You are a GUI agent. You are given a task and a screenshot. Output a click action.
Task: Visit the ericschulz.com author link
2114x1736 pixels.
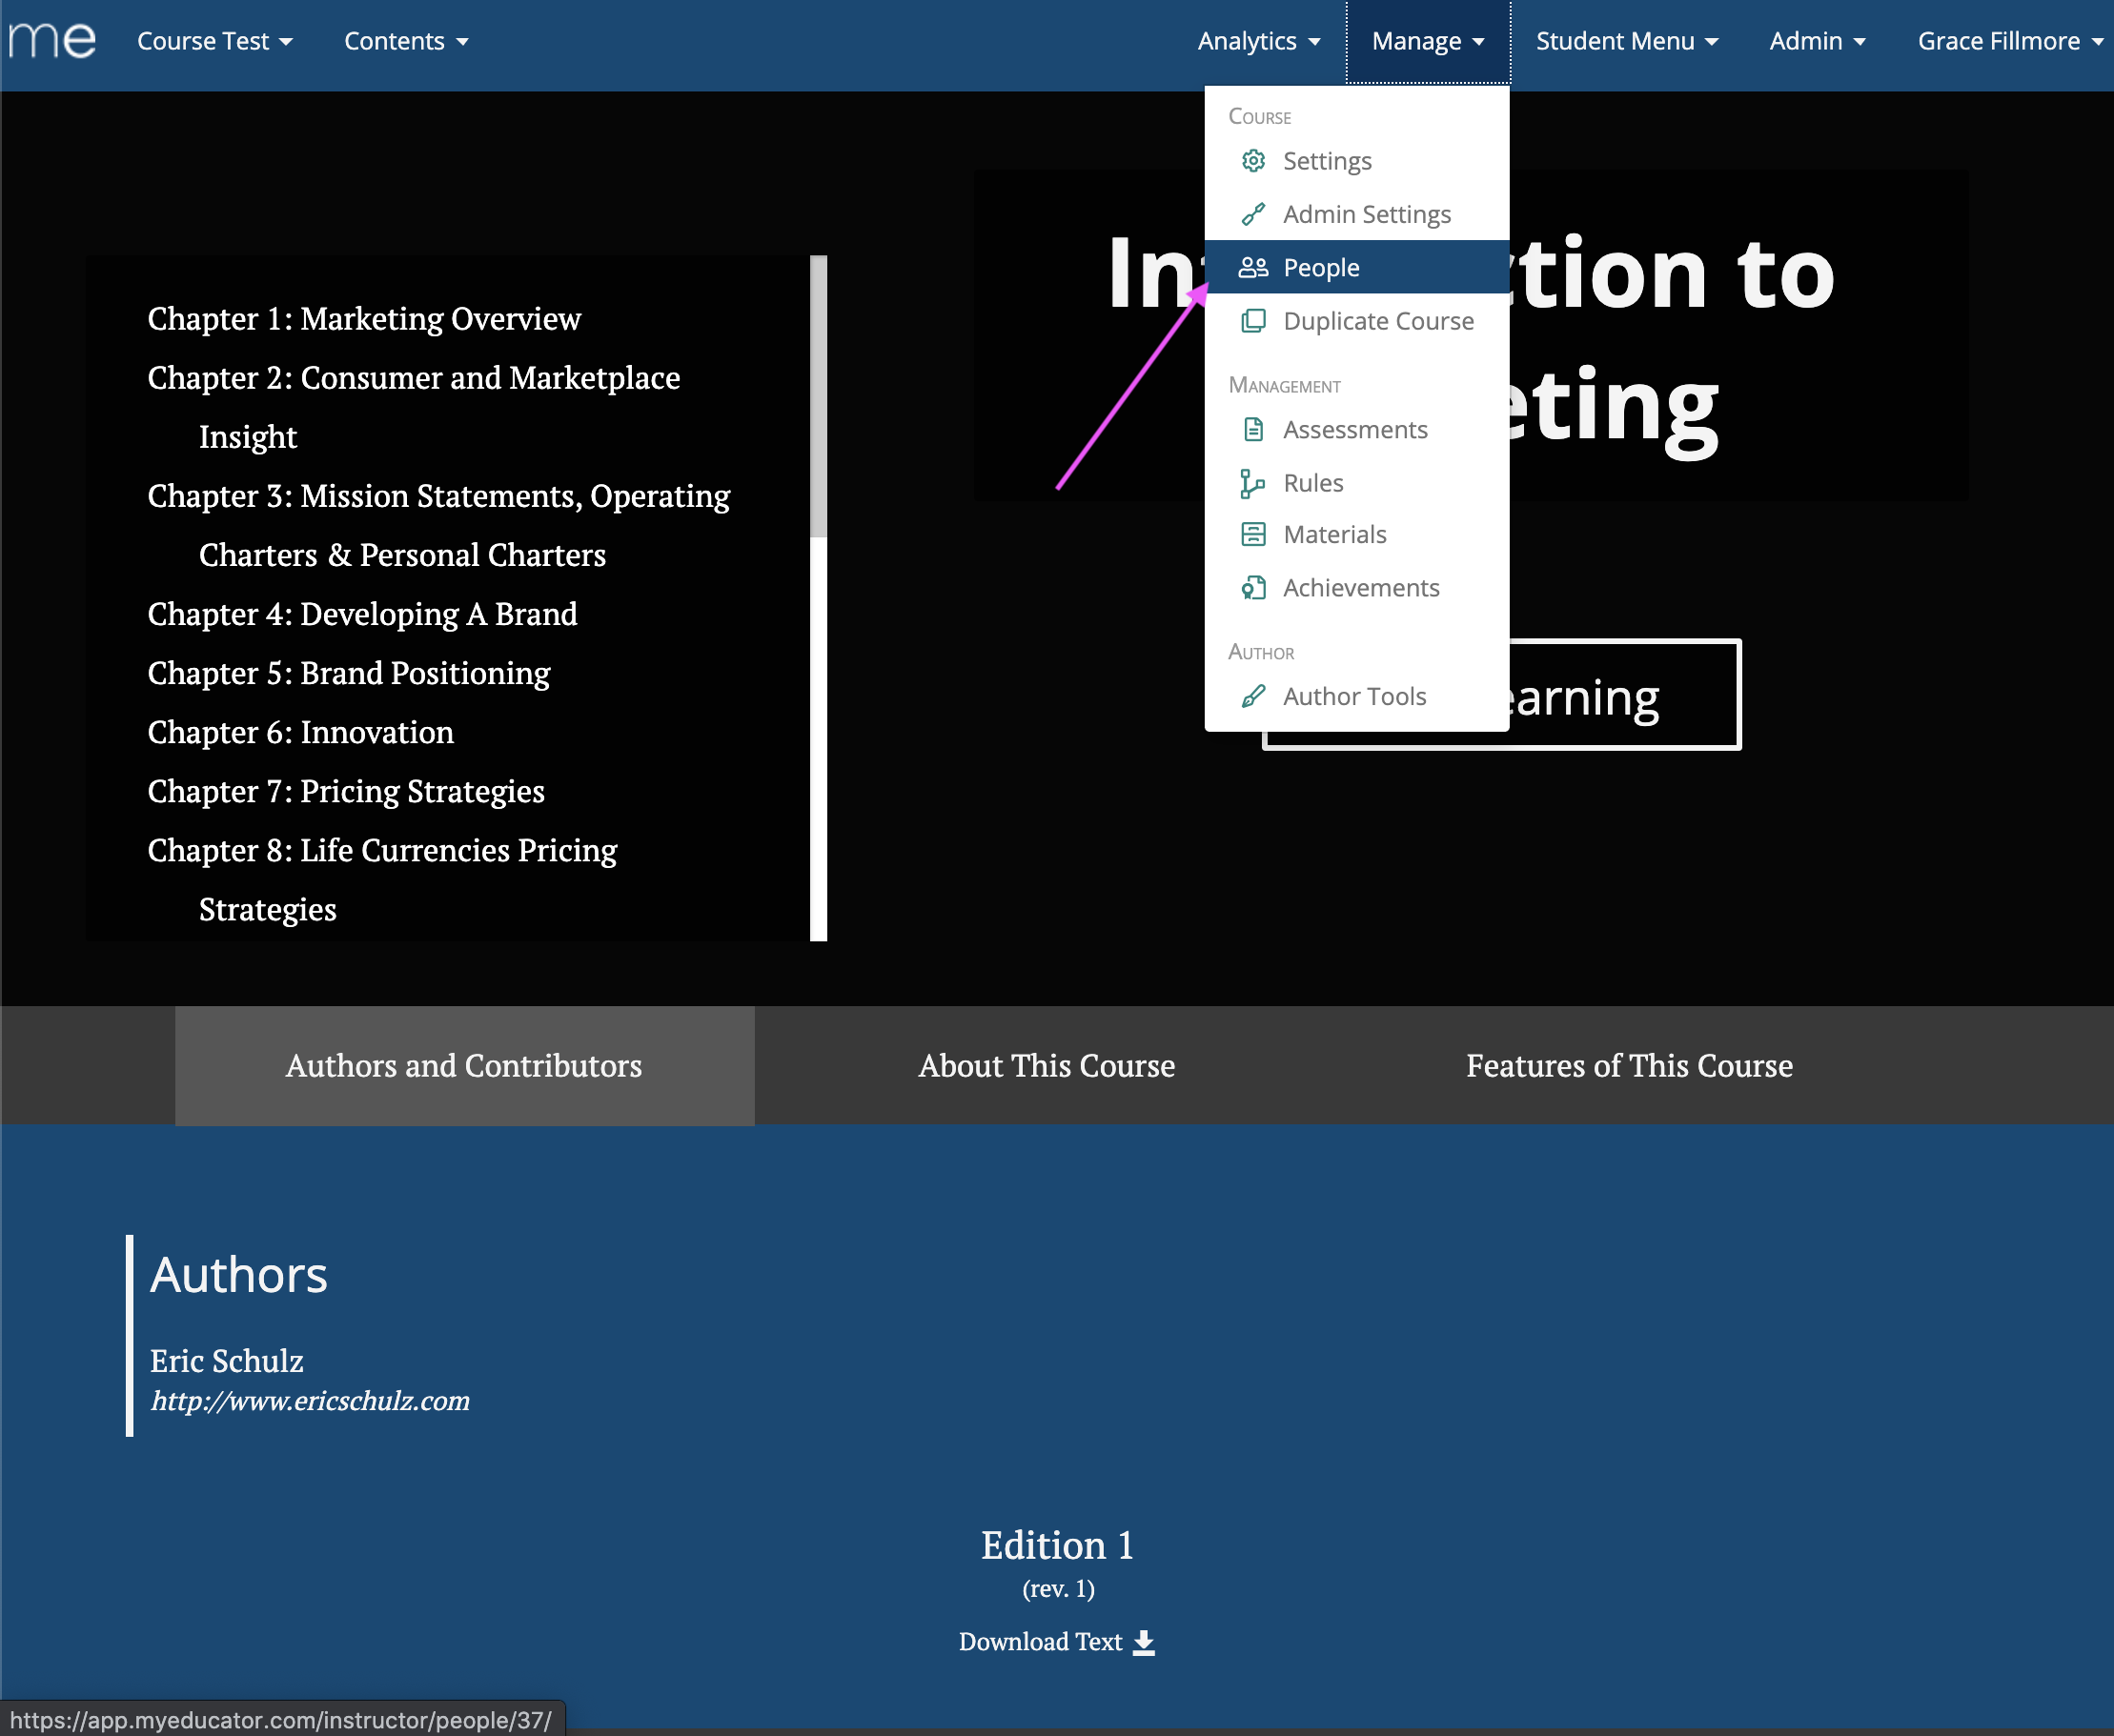click(310, 1401)
